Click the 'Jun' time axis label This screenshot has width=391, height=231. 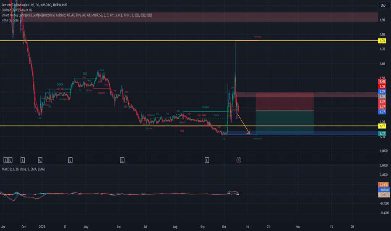pos(118,227)
